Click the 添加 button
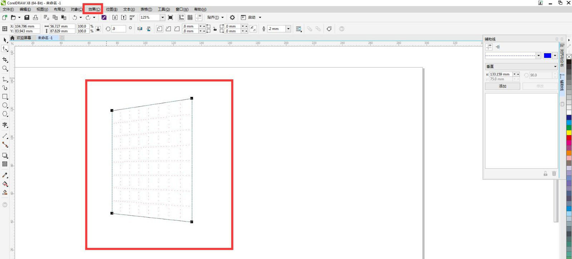 (x=502, y=86)
